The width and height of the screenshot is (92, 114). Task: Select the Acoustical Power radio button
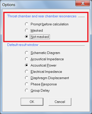point(27,65)
